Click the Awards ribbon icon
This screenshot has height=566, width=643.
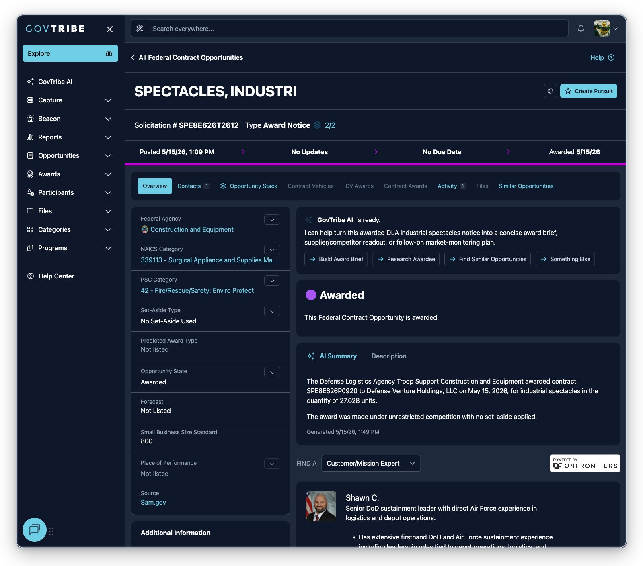pyautogui.click(x=30, y=174)
